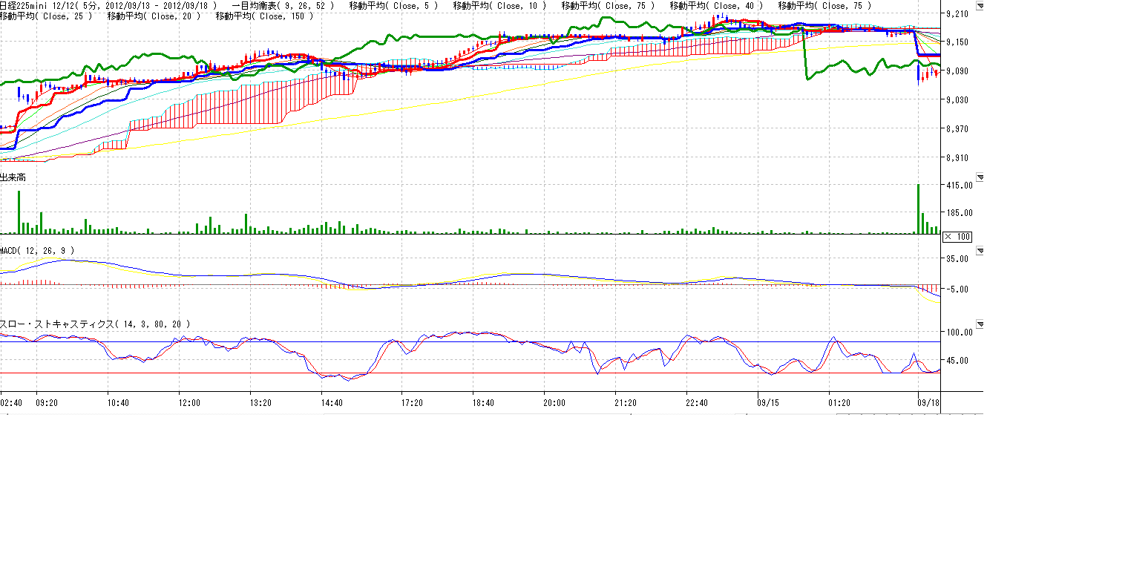Viewport: 1128px width, 573px height.
Task: Pick the 移動平均( Close, 40 ) label
Action: 716,6
